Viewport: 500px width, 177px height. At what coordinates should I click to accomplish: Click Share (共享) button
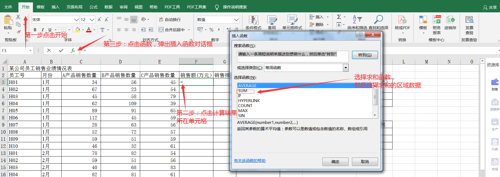(x=490, y=7)
